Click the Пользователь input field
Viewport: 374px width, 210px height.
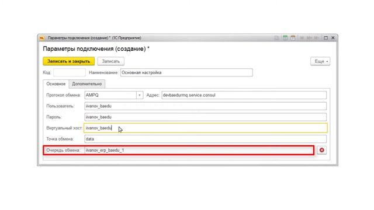pyautogui.click(x=205, y=106)
